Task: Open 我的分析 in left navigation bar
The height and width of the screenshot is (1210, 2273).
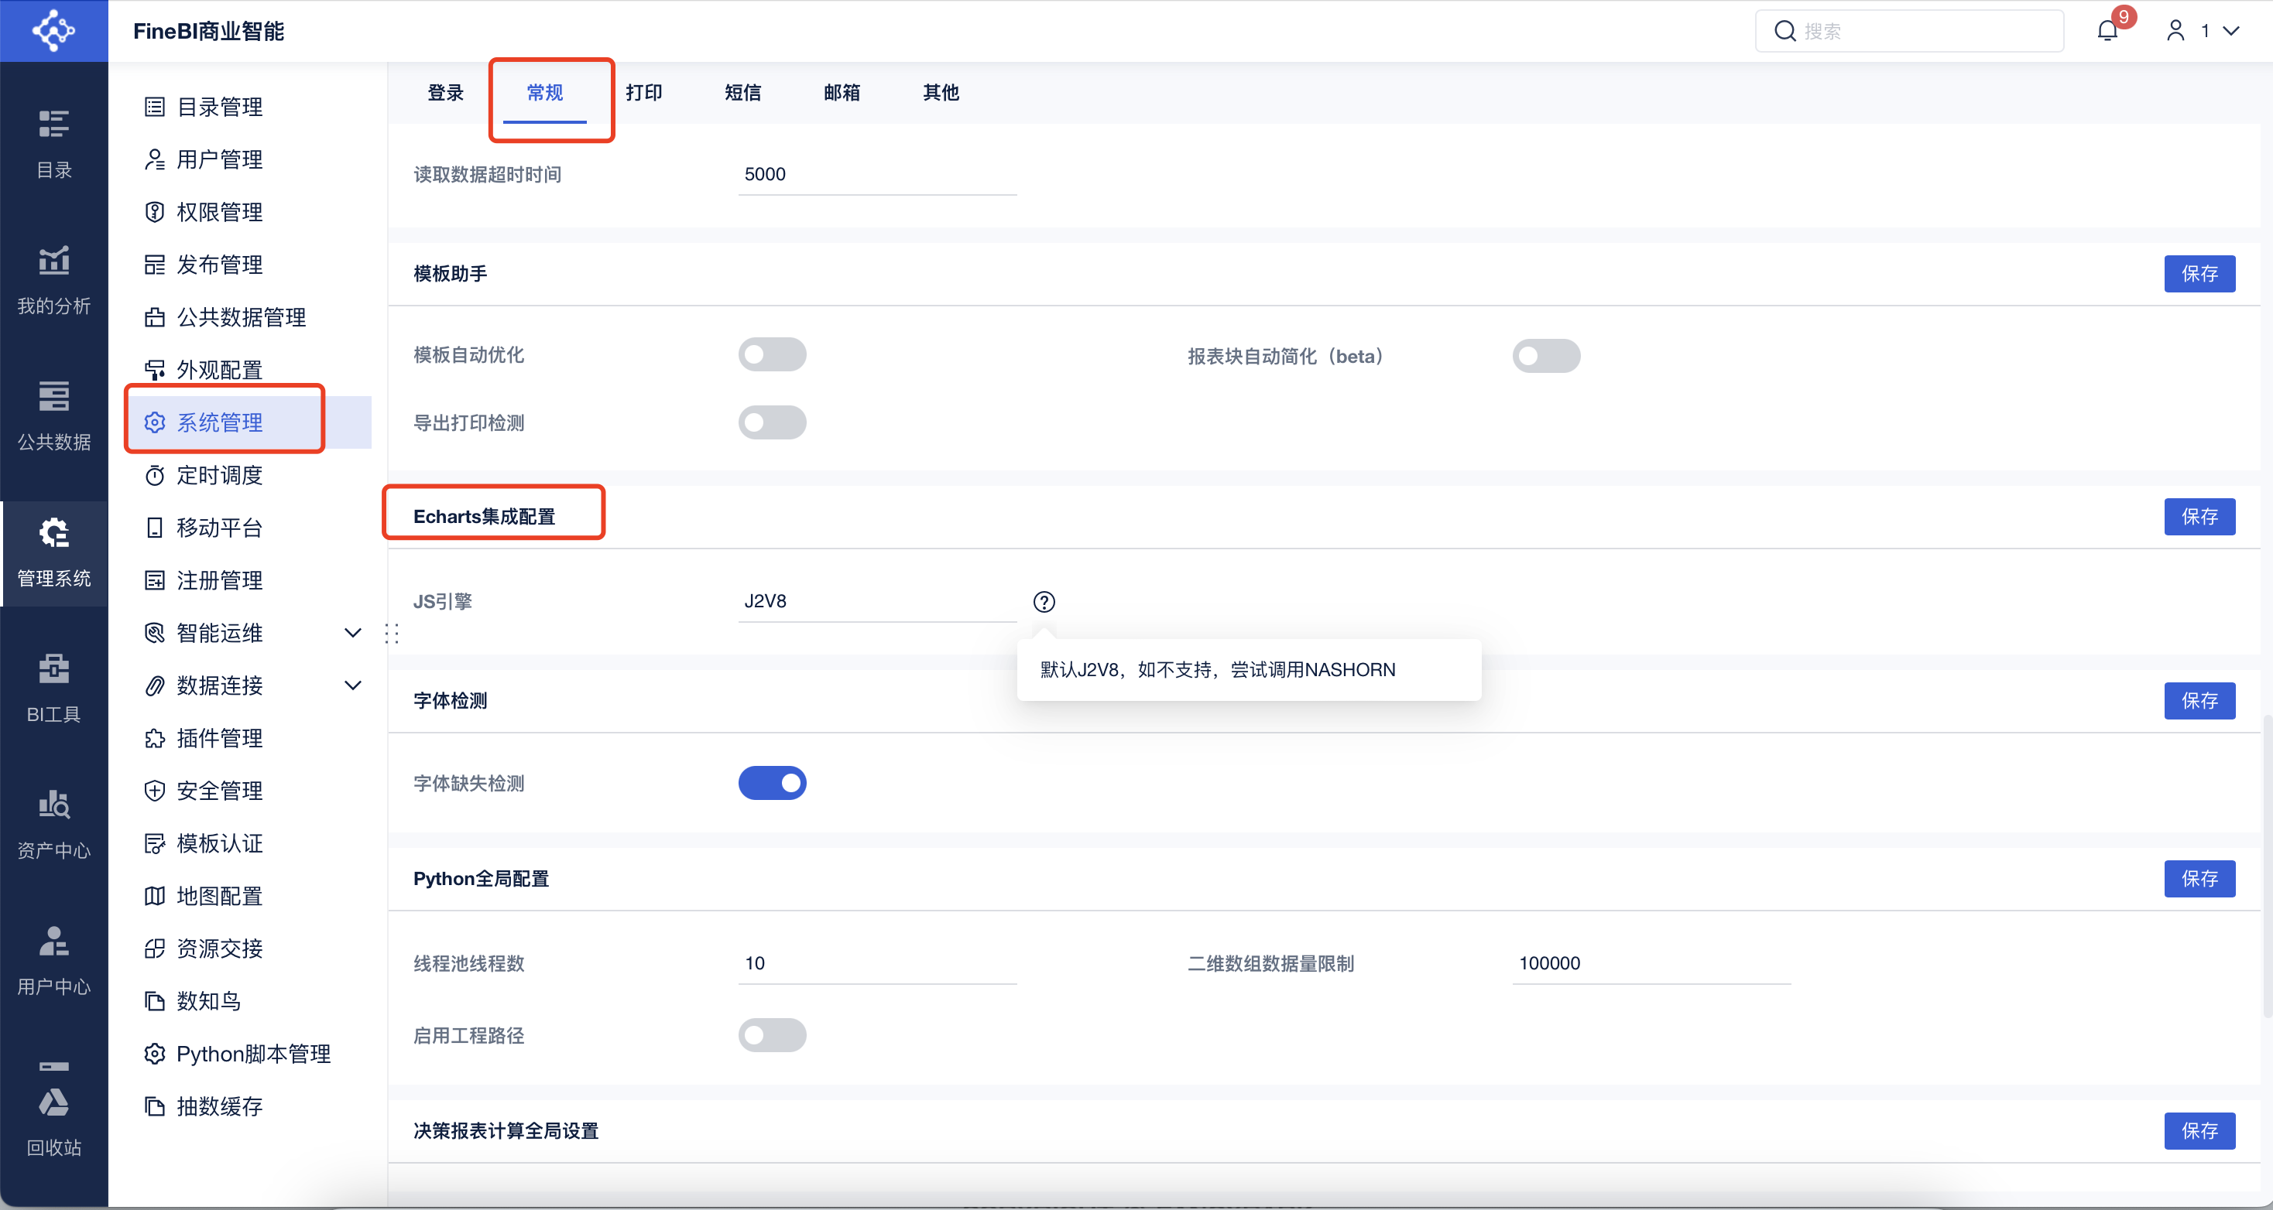Action: click(x=54, y=279)
